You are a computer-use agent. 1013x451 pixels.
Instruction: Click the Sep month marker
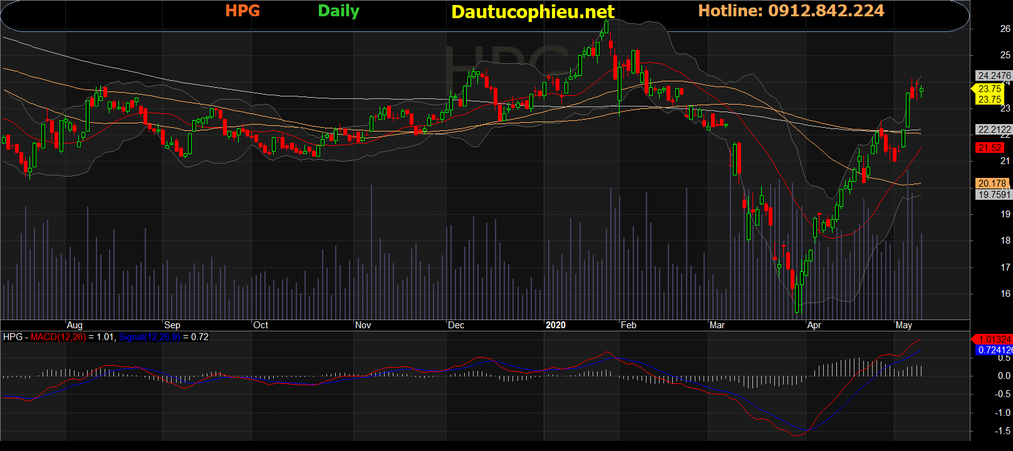(172, 325)
